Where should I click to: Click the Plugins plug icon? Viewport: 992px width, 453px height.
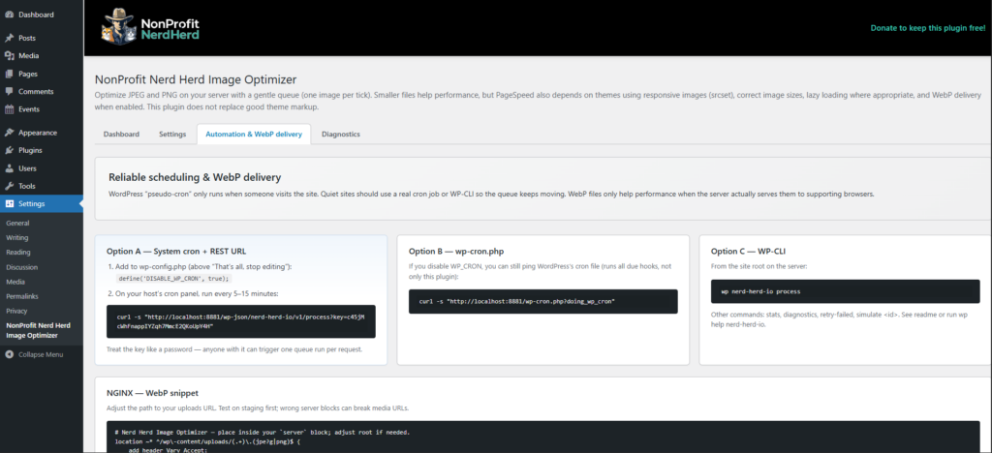click(x=9, y=150)
